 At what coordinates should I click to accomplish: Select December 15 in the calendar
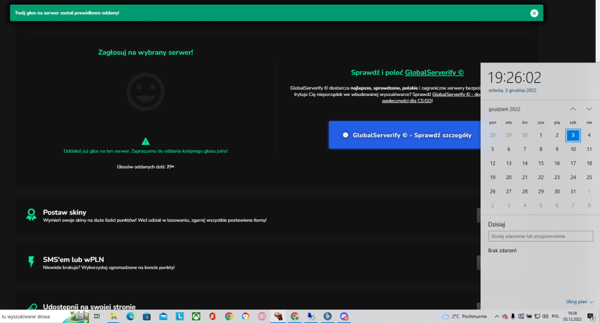541,163
